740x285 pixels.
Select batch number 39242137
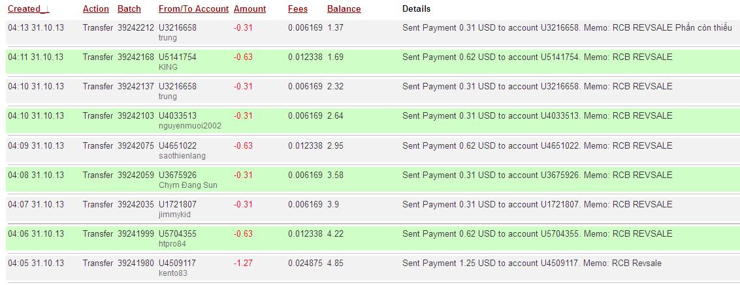(136, 87)
